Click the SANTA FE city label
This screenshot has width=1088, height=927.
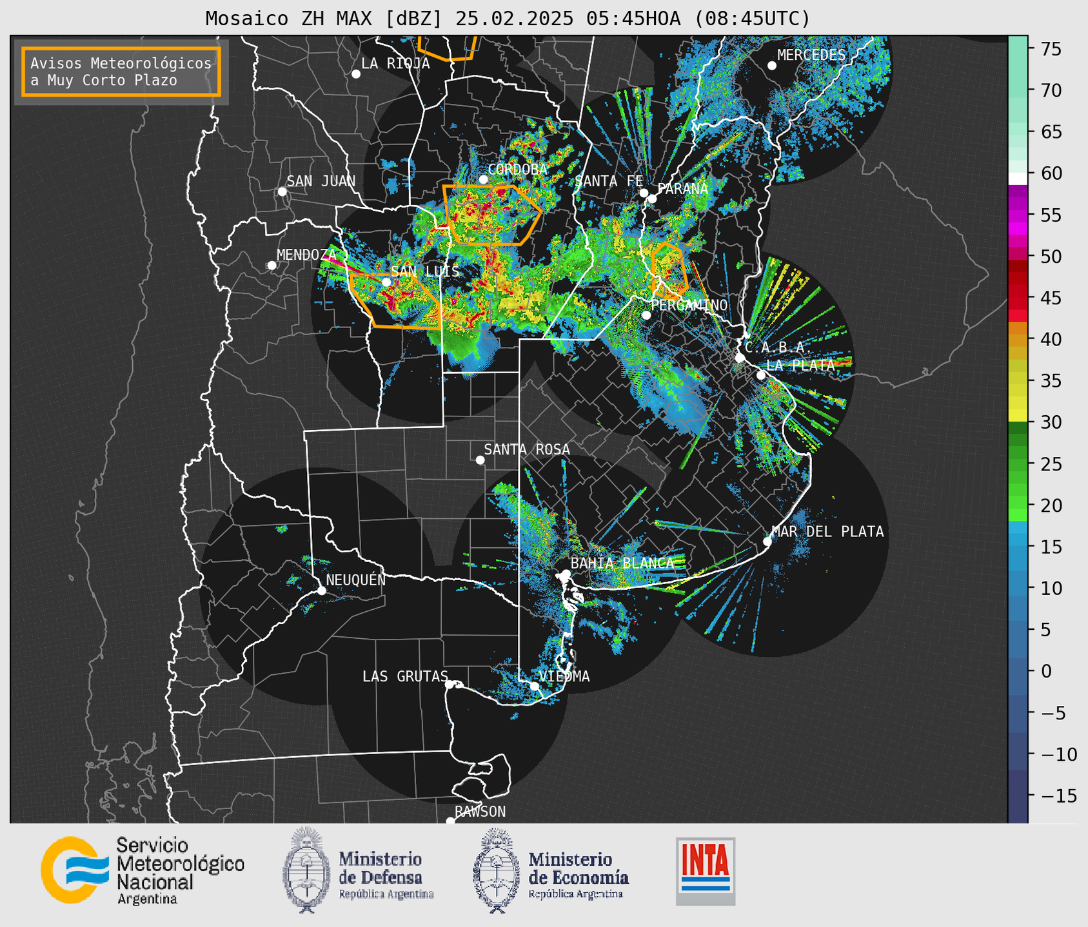pos(609,181)
